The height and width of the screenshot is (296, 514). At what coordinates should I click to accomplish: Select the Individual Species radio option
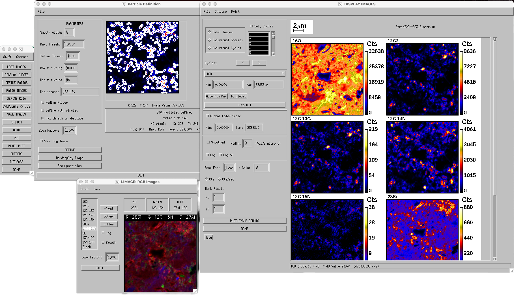coord(210,40)
